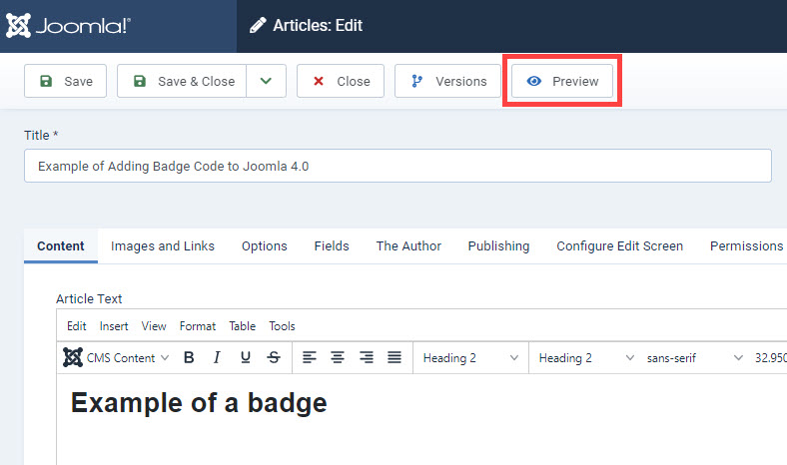Toggle italic text formatting
This screenshot has height=465, width=787.
tap(217, 357)
